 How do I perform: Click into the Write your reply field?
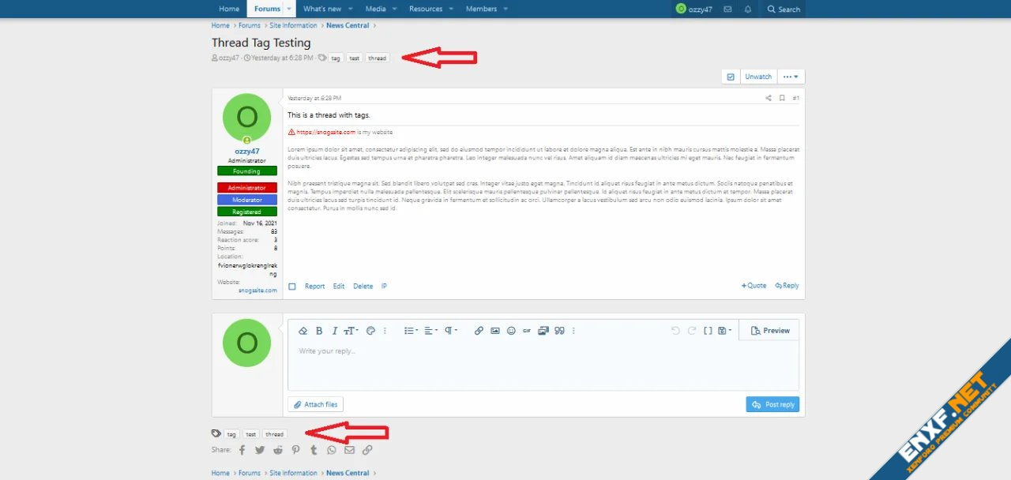click(543, 363)
